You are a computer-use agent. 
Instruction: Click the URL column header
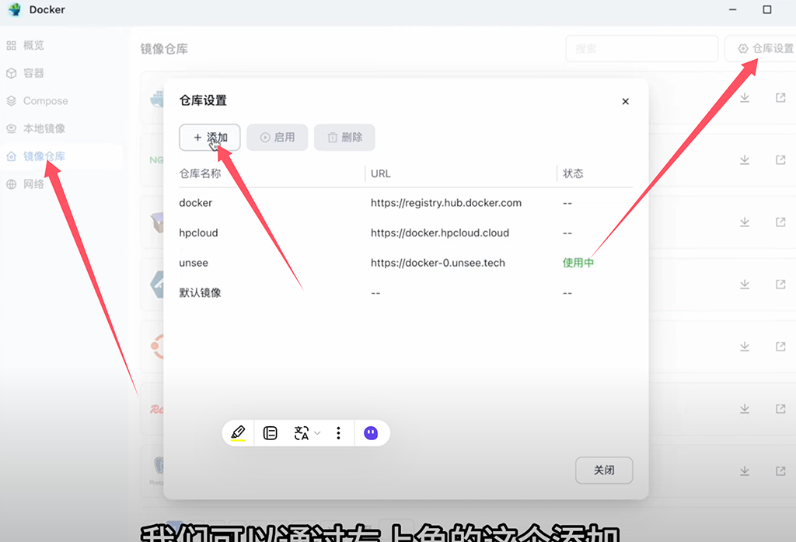point(381,173)
